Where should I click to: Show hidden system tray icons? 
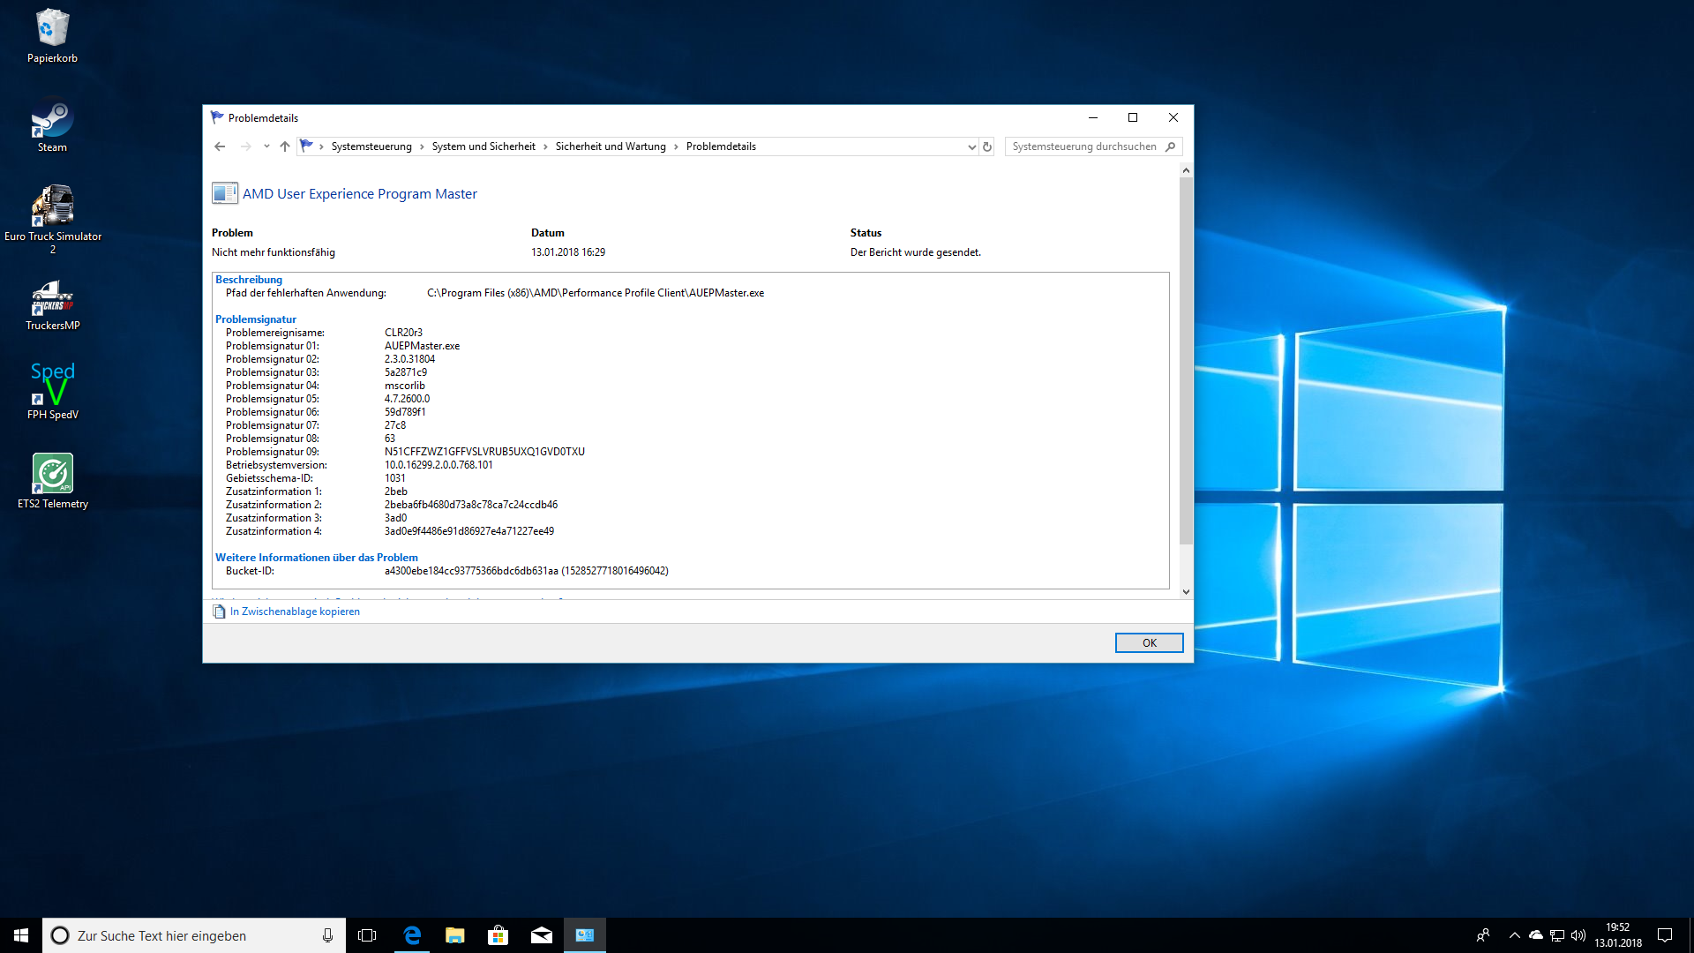[x=1514, y=935]
